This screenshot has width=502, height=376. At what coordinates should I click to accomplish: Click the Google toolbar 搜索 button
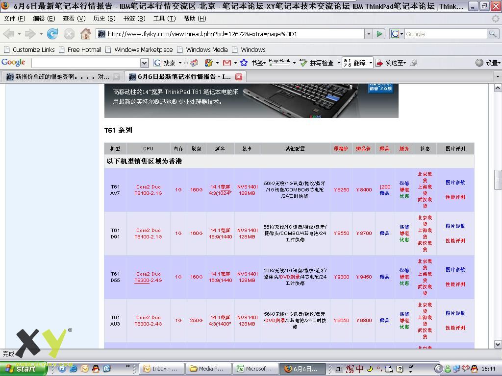pyautogui.click(x=165, y=63)
